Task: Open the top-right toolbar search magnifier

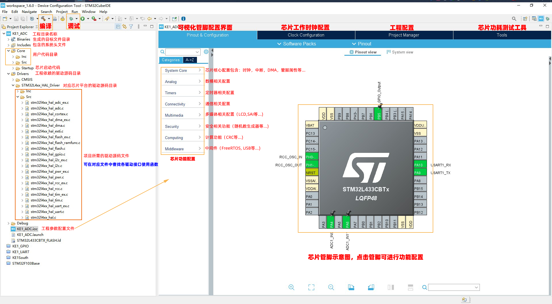Action: [x=514, y=19]
